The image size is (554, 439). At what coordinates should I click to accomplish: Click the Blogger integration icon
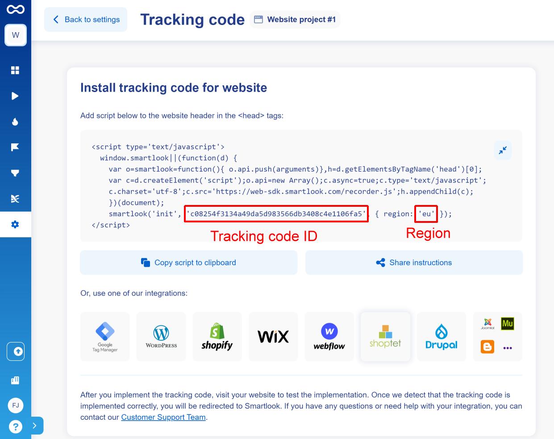click(487, 347)
